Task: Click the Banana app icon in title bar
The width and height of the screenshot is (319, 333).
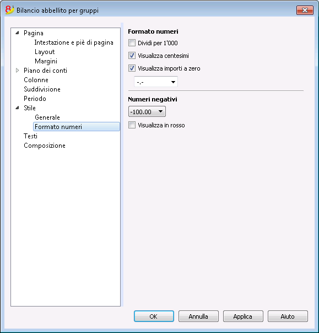Action: click(9, 10)
